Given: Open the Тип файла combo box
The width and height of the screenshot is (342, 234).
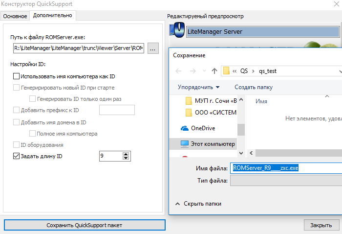Looking at the screenshot, I should [x=286, y=181].
